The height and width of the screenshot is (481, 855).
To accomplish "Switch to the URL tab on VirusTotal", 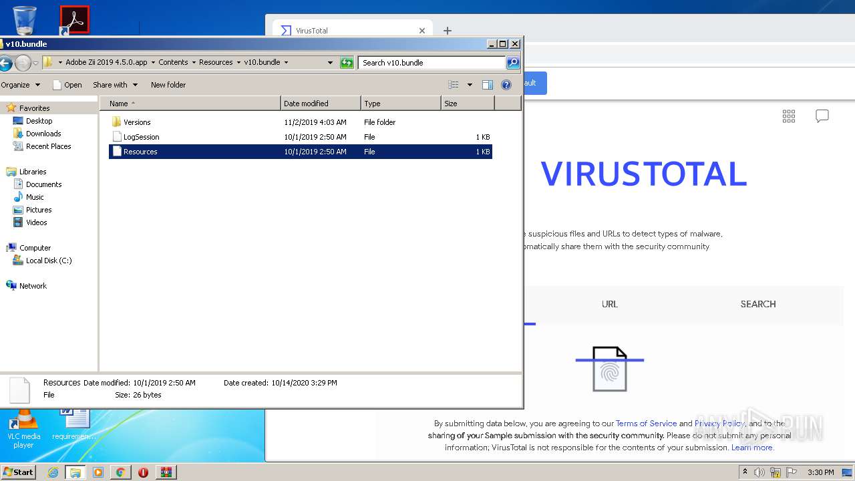I will pos(610,304).
